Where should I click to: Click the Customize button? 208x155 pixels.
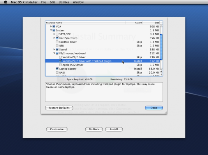coord(57,129)
